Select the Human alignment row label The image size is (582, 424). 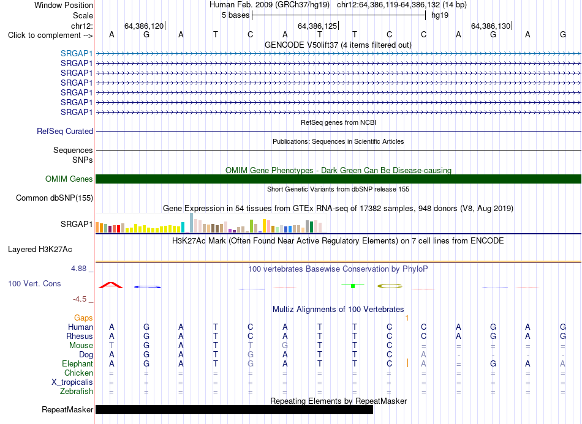click(x=80, y=327)
